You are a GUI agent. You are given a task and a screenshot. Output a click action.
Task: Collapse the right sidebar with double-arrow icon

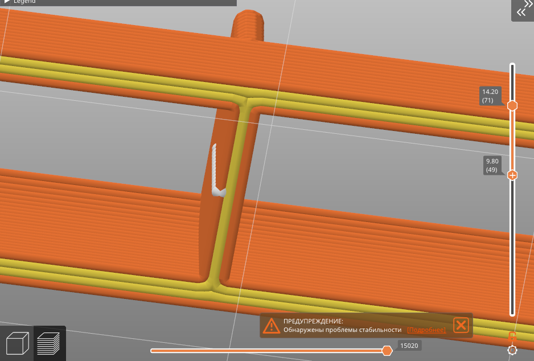click(x=523, y=10)
